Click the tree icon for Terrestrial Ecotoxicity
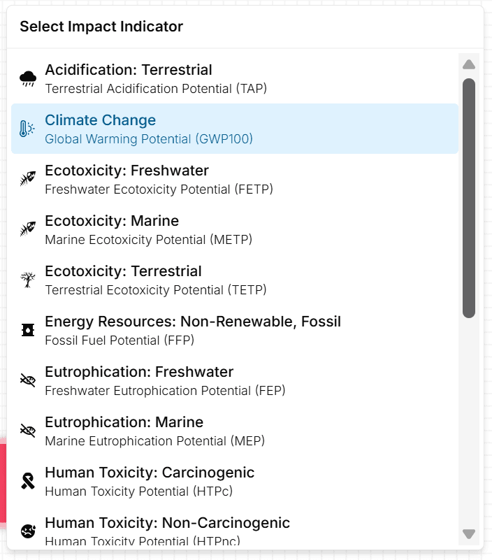The image size is (492, 560). 27,279
